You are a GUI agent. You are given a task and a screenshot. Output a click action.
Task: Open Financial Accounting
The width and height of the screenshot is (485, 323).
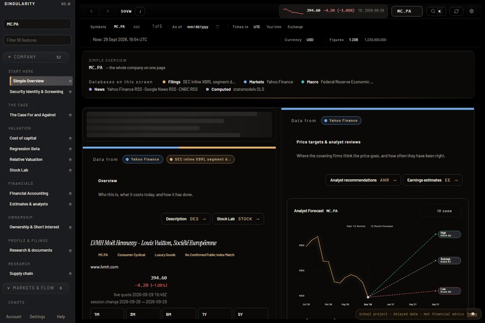click(x=29, y=194)
